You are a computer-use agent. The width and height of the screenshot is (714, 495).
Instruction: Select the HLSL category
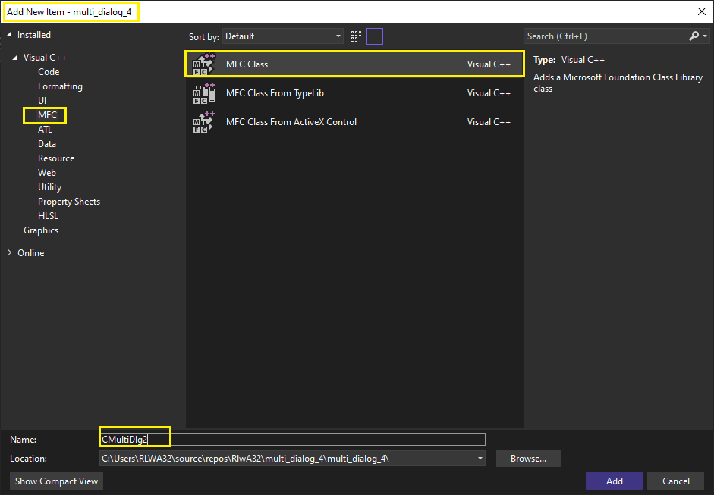(48, 216)
